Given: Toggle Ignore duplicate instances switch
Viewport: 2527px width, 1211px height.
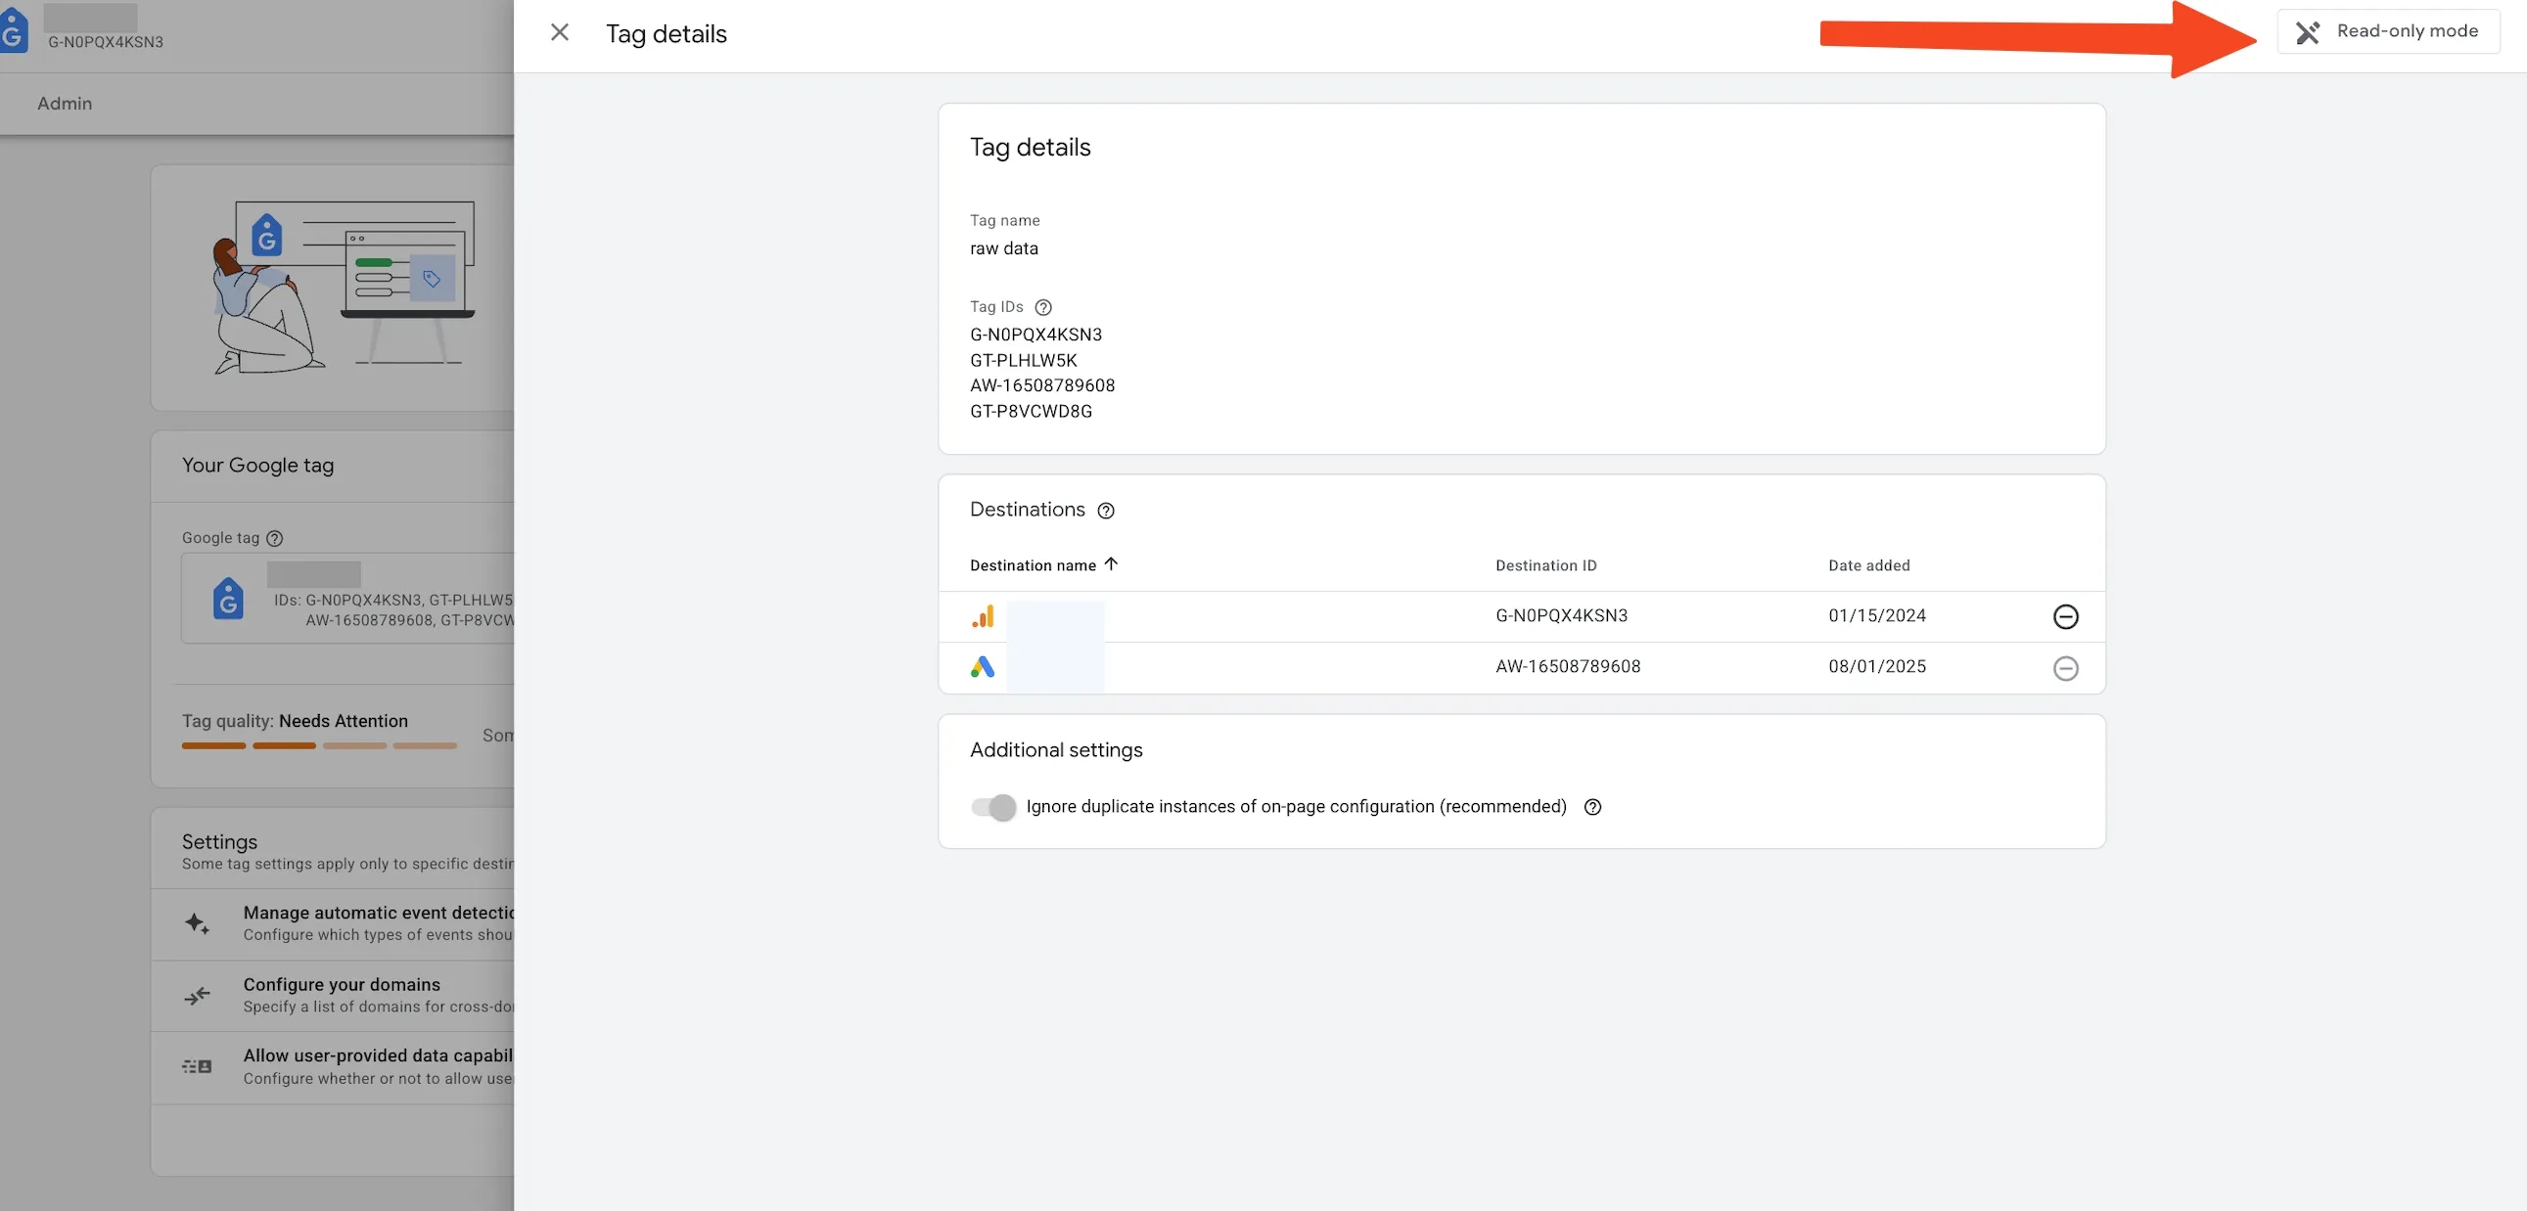Looking at the screenshot, I should point(992,807).
